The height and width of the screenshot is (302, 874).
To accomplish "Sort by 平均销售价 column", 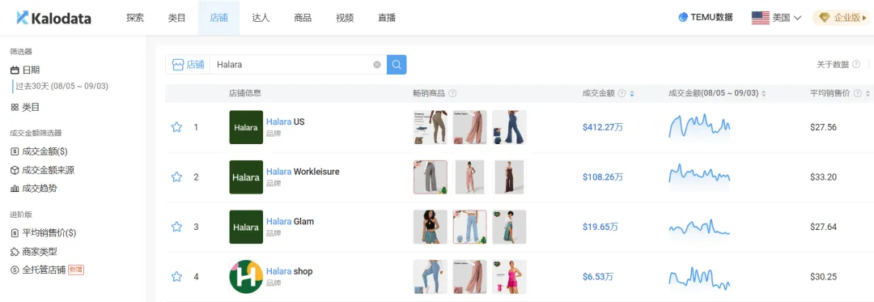I will coord(867,94).
